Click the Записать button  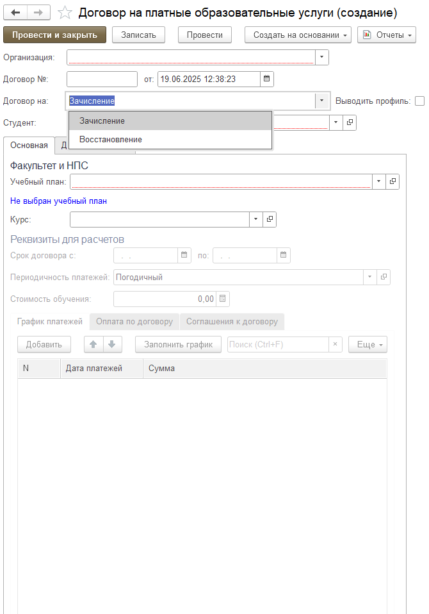138,35
